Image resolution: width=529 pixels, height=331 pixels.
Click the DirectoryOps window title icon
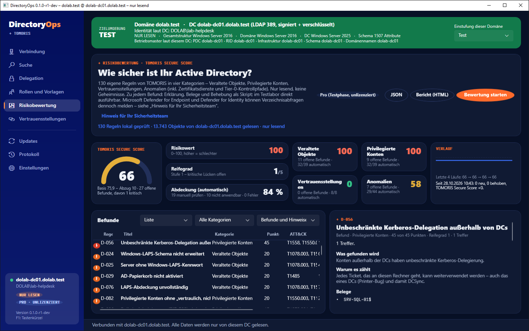6,5
